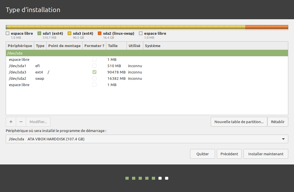
Task: Click the yellow sda3 (ext4) legend icon
Action: pos(69,33)
